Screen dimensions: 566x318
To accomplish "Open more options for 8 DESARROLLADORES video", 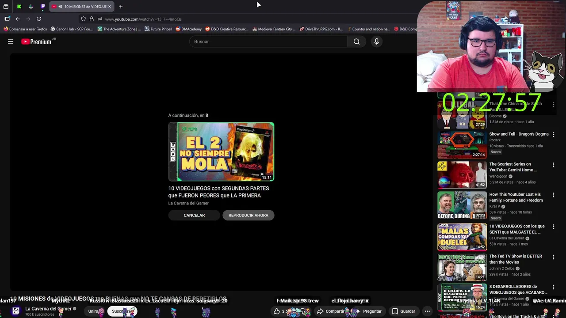I will [x=553, y=287].
